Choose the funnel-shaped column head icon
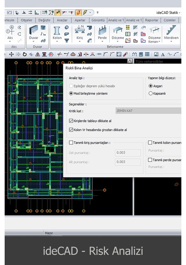 66,40
